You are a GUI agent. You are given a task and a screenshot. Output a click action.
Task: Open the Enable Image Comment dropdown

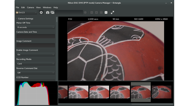point(36,55)
